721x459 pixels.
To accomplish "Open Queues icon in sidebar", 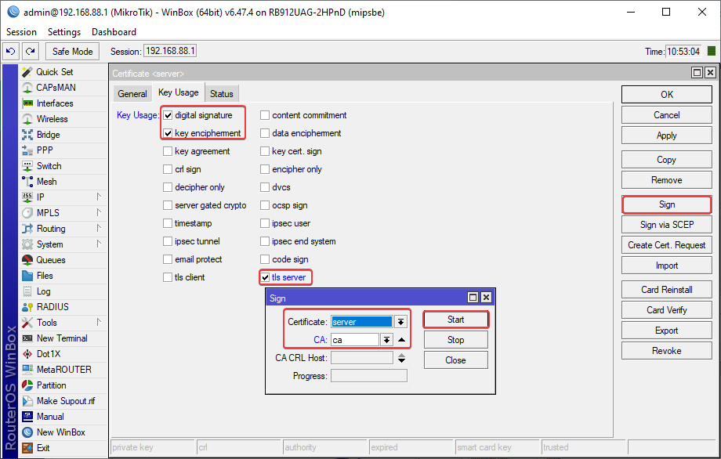I will pos(27,260).
